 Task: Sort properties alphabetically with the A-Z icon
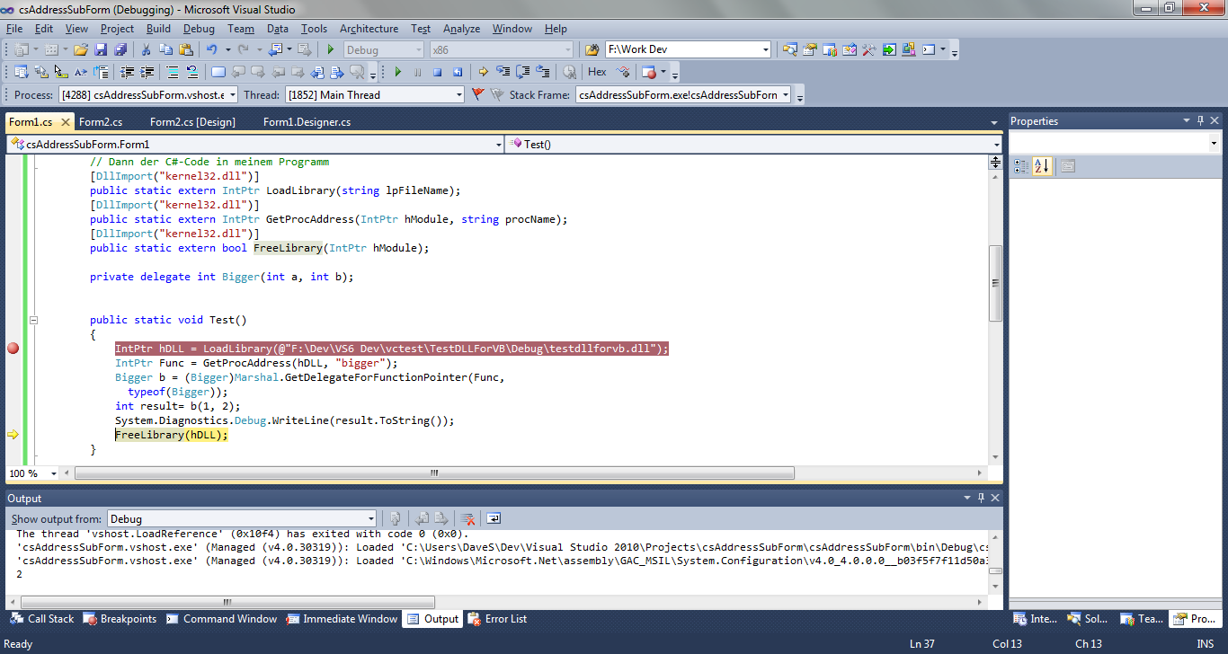1041,166
